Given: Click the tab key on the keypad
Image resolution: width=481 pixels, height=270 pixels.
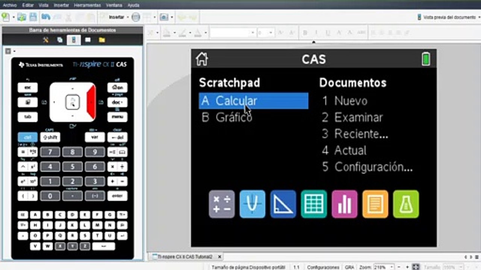Looking at the screenshot, I should (x=27, y=117).
